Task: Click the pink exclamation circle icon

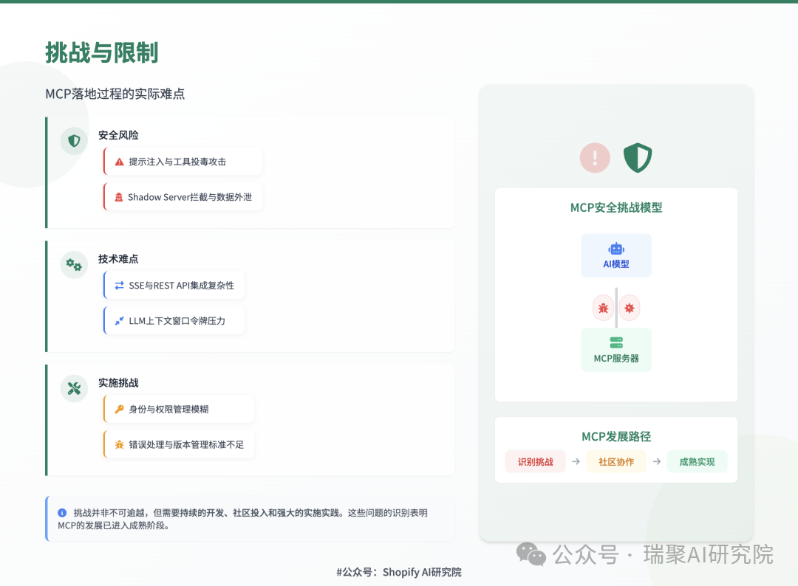Action: pyautogui.click(x=595, y=157)
